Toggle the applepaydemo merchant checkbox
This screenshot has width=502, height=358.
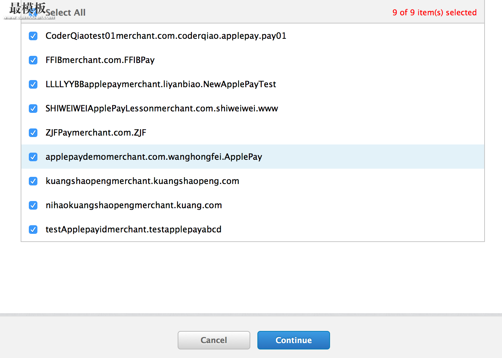[x=33, y=157]
